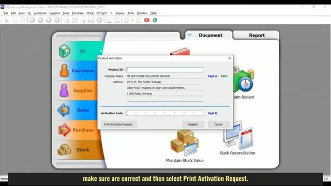Open the View menu
The width and height of the screenshot is (331, 186).
[x=22, y=13]
